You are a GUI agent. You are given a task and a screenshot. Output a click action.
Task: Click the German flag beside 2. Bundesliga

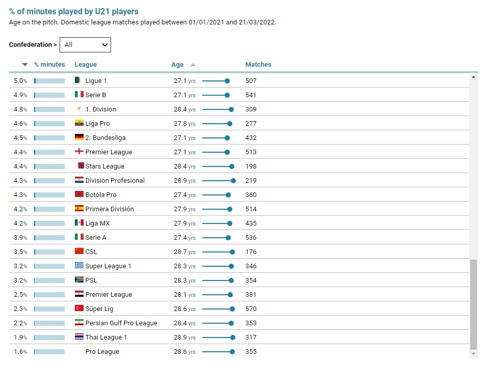point(79,137)
